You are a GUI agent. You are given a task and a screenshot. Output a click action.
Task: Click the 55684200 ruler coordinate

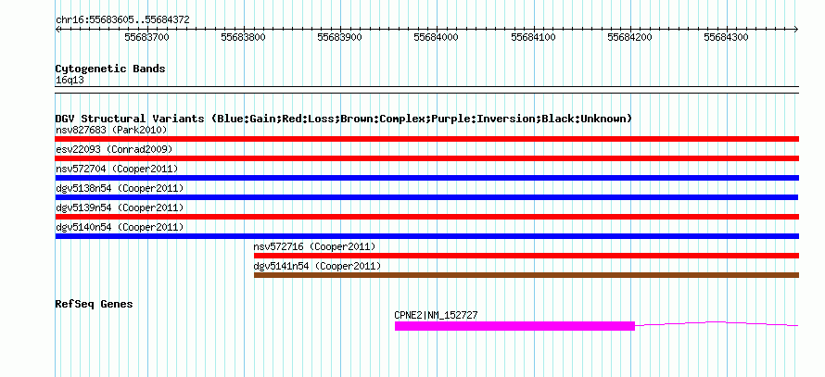tap(629, 37)
